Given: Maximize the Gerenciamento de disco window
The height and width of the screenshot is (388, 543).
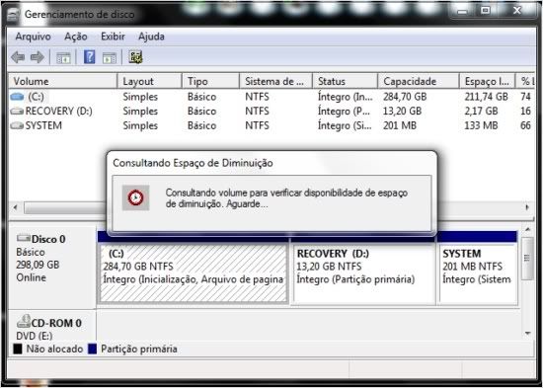Looking at the screenshot, I should [485, 11].
